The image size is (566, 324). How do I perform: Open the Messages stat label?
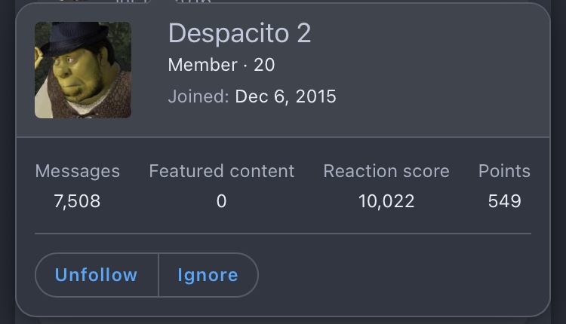[x=77, y=171]
